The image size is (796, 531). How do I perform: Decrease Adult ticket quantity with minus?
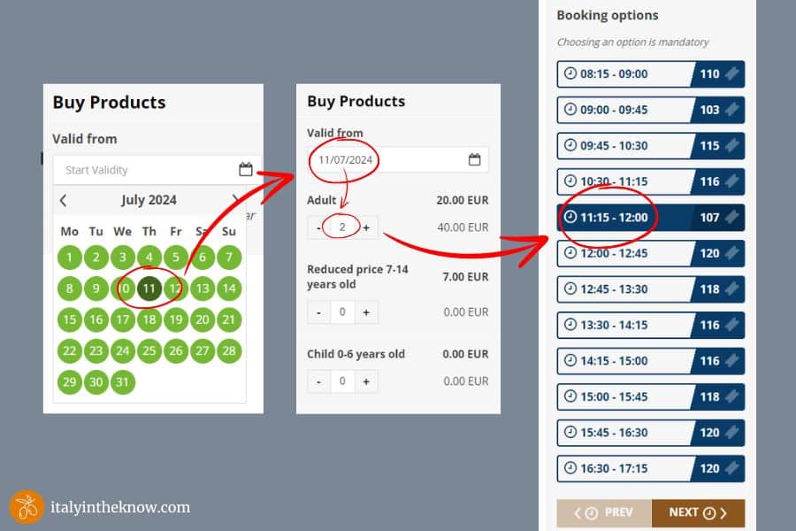pyautogui.click(x=318, y=227)
